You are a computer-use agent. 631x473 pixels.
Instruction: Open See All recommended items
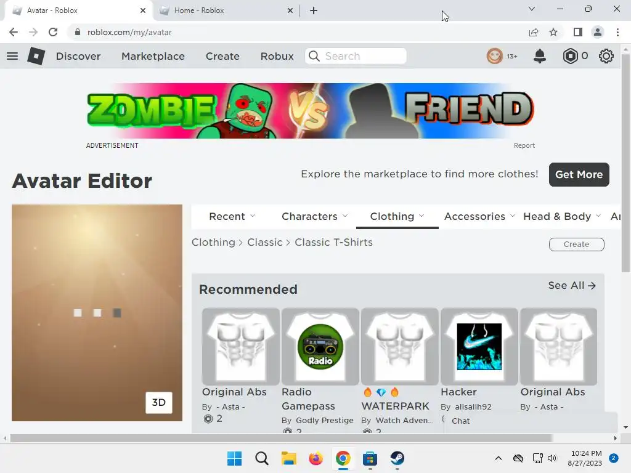point(571,286)
